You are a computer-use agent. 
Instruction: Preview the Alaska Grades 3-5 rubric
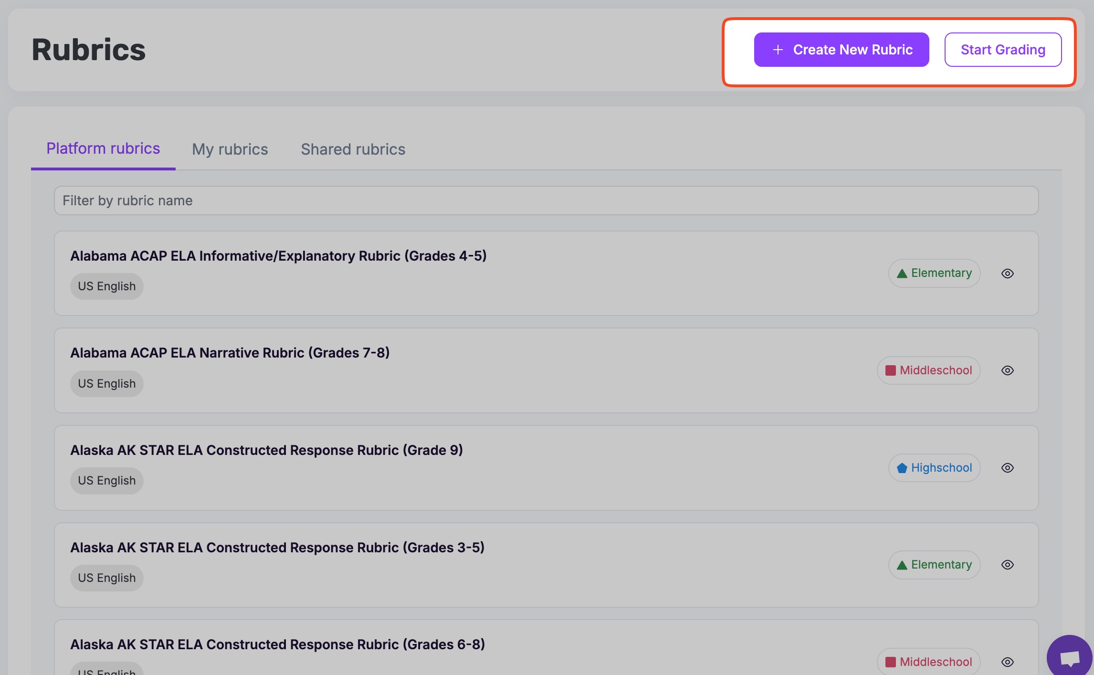pos(1007,565)
